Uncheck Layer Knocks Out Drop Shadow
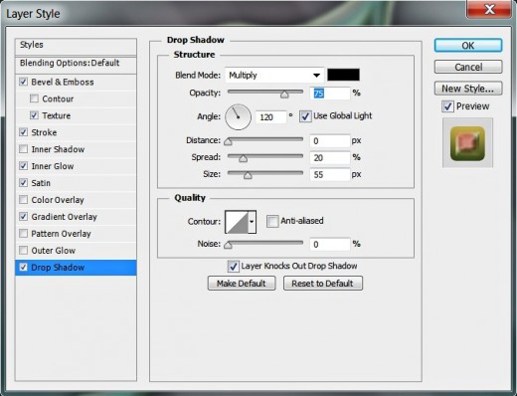The width and height of the screenshot is (517, 396). (233, 266)
